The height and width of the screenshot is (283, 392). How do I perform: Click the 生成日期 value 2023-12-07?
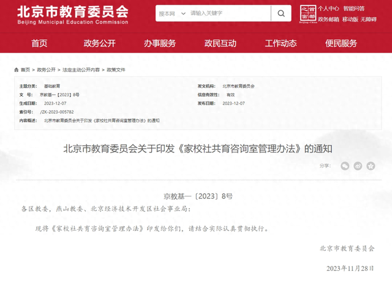pyautogui.click(x=55, y=103)
